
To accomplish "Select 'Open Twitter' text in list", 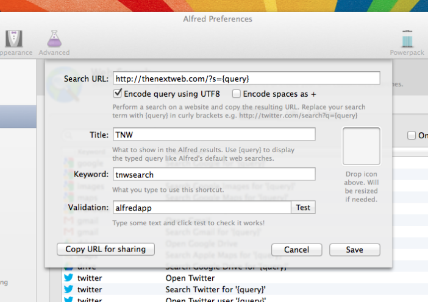I will [x=190, y=278].
